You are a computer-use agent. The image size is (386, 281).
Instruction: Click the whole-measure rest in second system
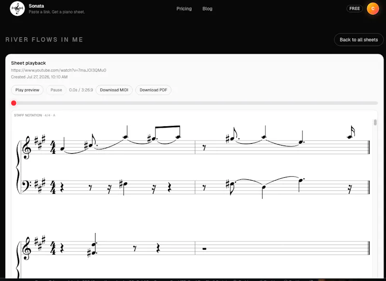click(204, 249)
